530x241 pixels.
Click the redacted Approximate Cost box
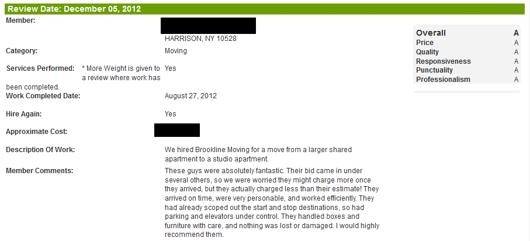point(177,130)
